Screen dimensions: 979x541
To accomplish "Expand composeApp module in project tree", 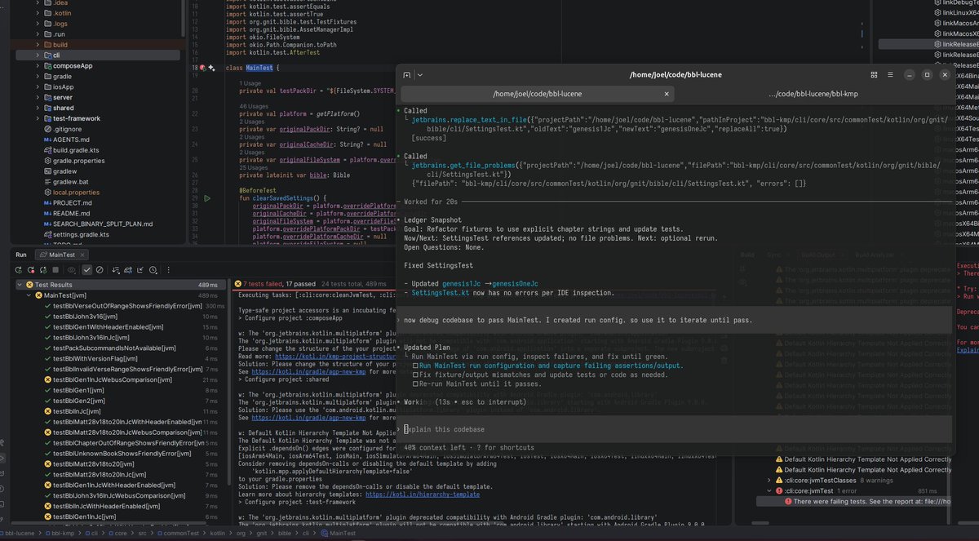I will (38, 65).
